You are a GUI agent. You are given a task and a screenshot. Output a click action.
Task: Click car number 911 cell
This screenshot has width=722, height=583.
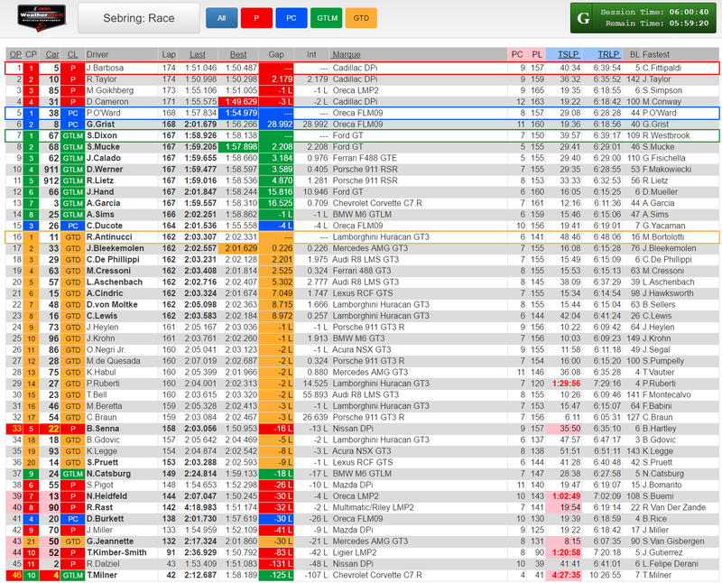(x=51, y=170)
